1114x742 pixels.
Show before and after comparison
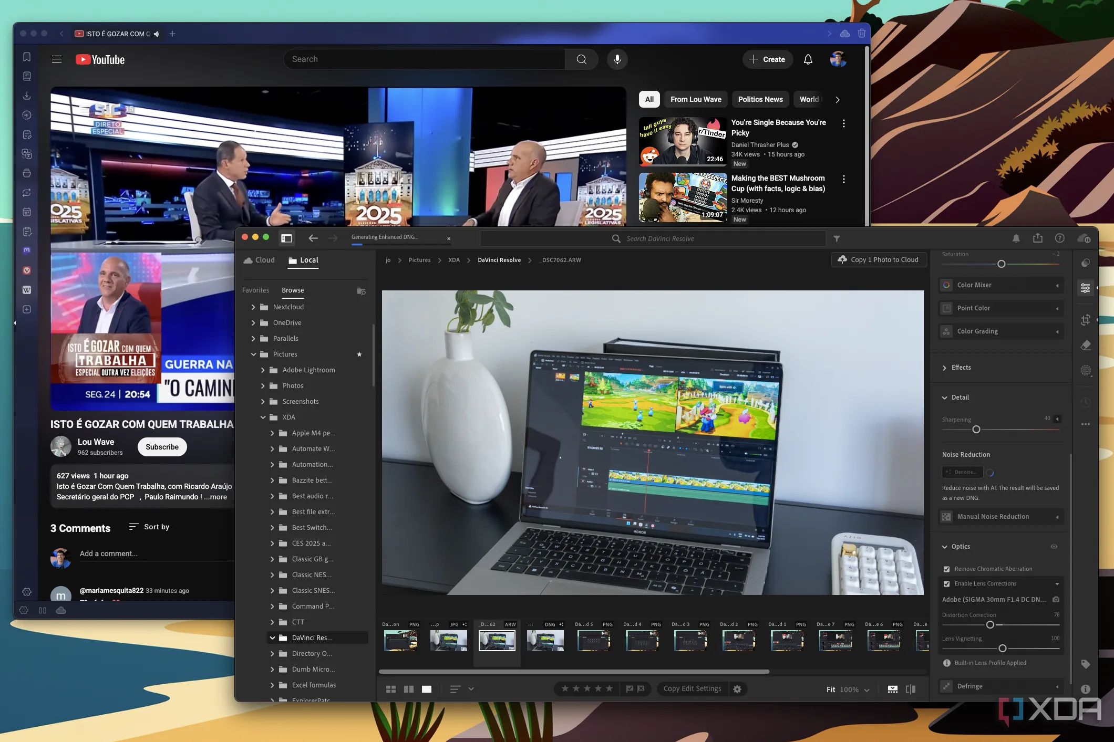click(x=911, y=689)
